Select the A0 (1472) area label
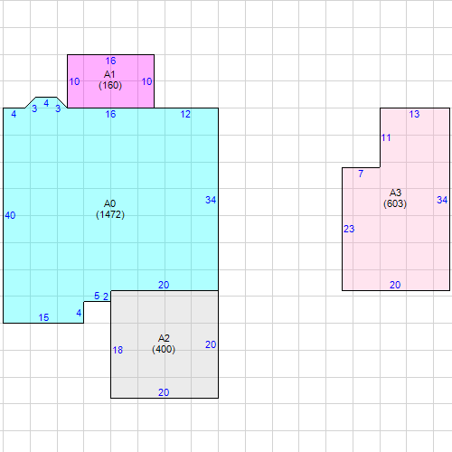The width and height of the screenshot is (452, 452). click(110, 209)
